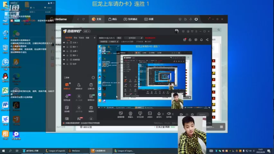
Task: Open Word desktop shortcut
Action: click(x=5, y=106)
